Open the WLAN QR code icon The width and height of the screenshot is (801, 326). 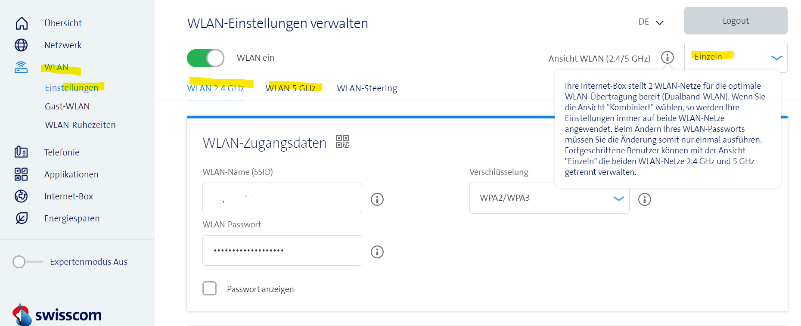click(x=342, y=142)
